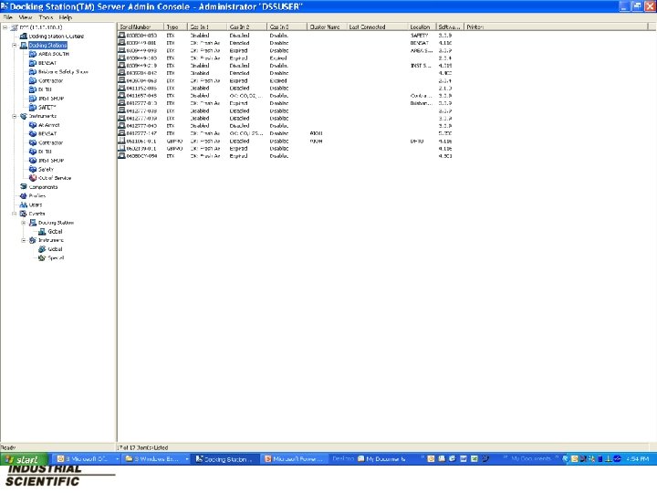This screenshot has height=493, width=657.
Task: Click the row icon for serial ending 147
Action: point(121,133)
